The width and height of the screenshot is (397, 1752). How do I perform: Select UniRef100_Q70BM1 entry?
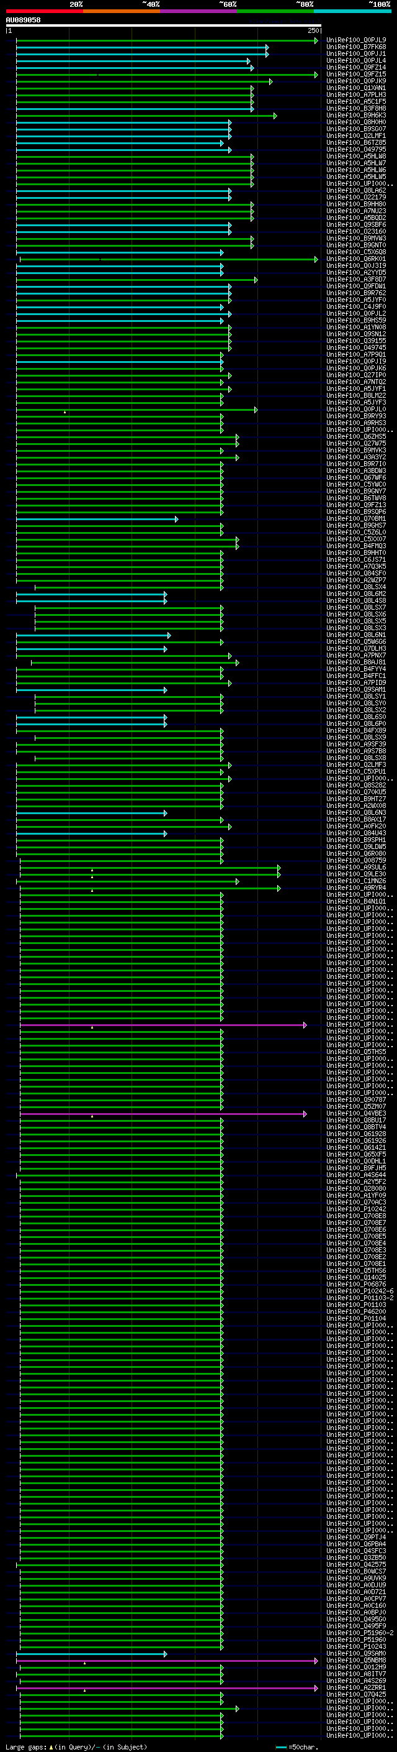point(356,519)
